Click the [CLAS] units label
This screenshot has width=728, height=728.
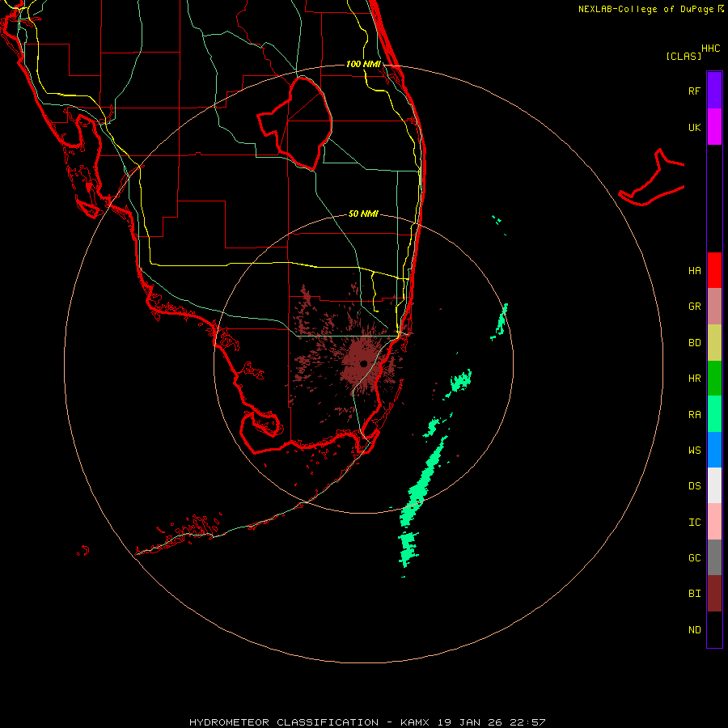coord(683,56)
